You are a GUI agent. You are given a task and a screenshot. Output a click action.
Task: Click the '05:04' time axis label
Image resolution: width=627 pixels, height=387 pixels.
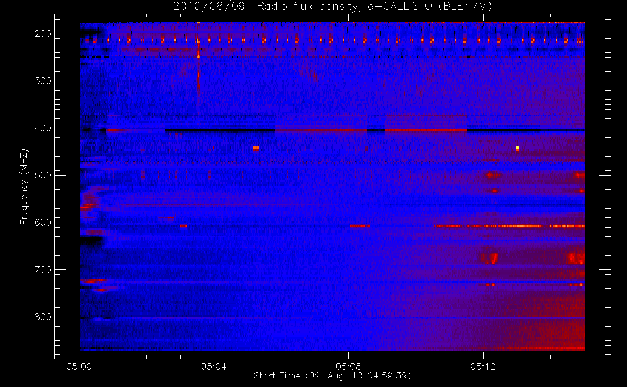214,366
